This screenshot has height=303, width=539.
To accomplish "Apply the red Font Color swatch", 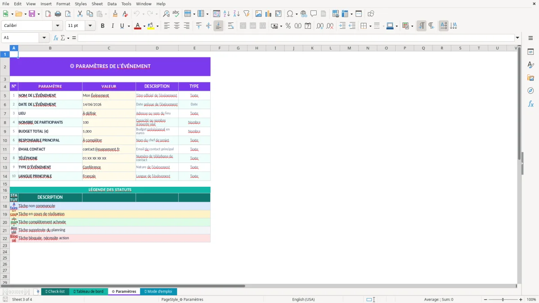I will click(137, 26).
